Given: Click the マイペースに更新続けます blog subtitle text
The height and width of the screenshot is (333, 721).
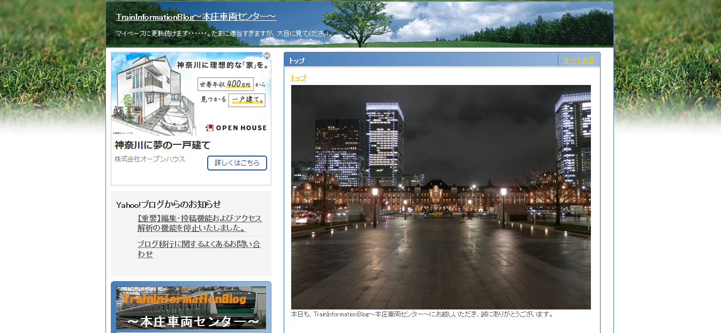Looking at the screenshot, I should [x=225, y=34].
